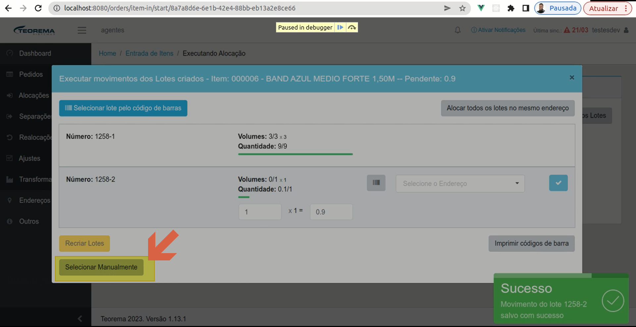This screenshot has height=327, width=636.
Task: Open Separações in sidebar
Action: tap(35, 117)
